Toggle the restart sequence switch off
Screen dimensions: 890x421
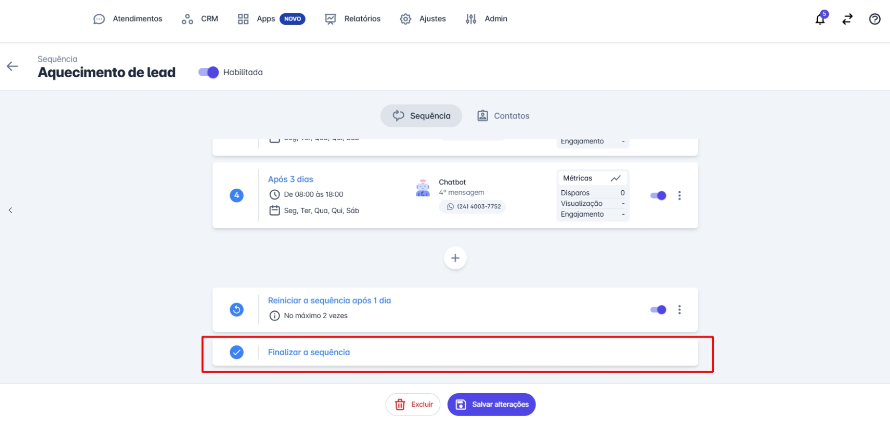coord(658,310)
